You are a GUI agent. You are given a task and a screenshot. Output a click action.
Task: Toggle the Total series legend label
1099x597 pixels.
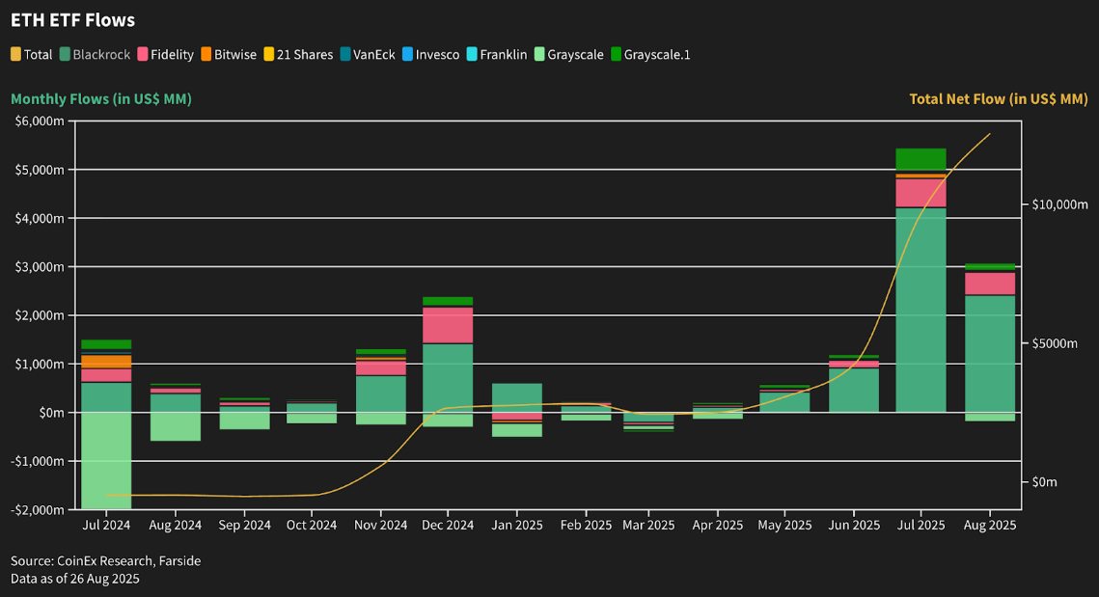click(38, 55)
